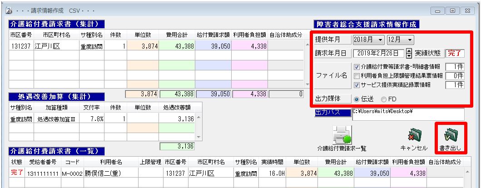The height and width of the screenshot is (188, 481).
Task: Click 処遇改善加算Ⅲ row in table
Action: click(59, 119)
